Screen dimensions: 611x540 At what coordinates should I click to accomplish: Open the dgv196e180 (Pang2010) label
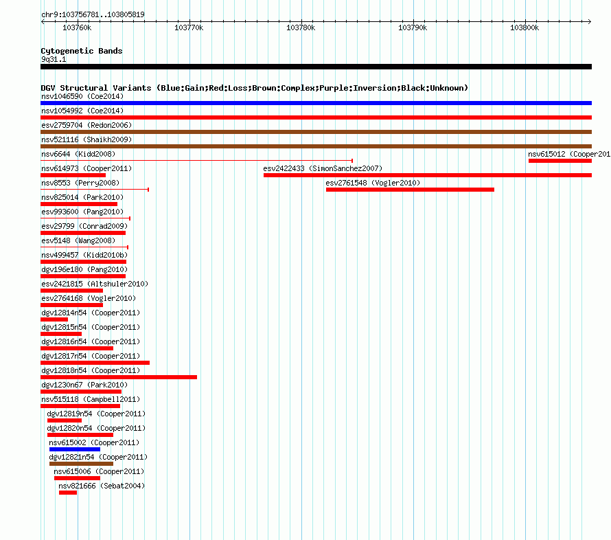click(84, 269)
